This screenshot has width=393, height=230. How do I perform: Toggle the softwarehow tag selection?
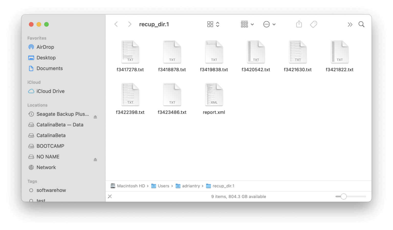(x=51, y=190)
